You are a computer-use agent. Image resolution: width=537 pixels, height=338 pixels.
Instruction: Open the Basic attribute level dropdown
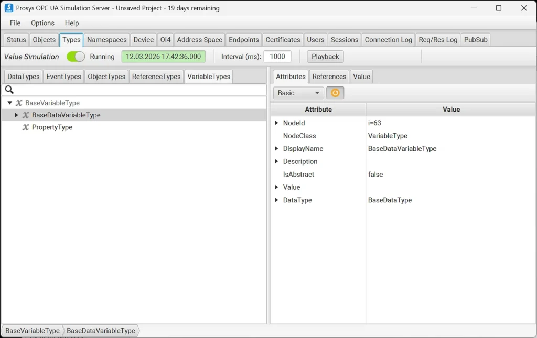tap(298, 93)
